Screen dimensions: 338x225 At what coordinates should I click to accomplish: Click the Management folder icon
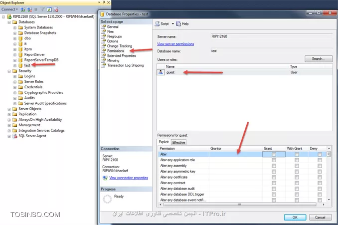[14, 125]
